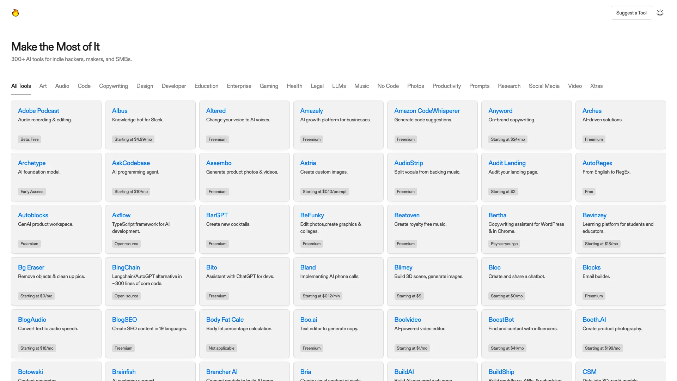Switch to the Art tab
Screen dimensions: 677x381
(43, 86)
